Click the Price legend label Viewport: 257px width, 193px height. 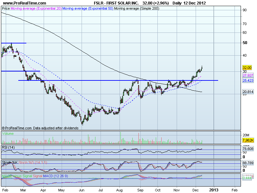coord(6,8)
